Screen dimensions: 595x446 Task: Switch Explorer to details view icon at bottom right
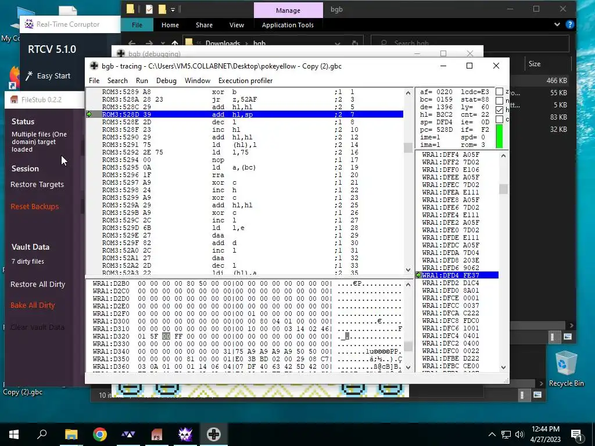552,337
